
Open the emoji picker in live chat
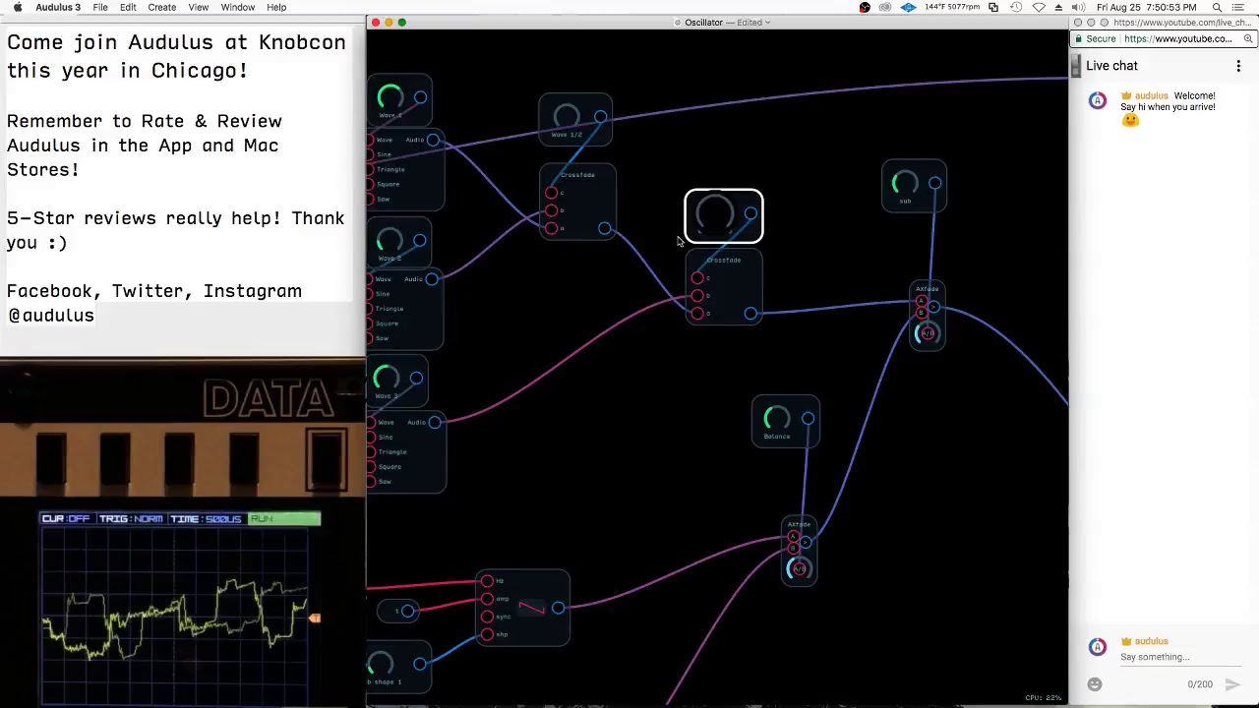[1095, 684]
